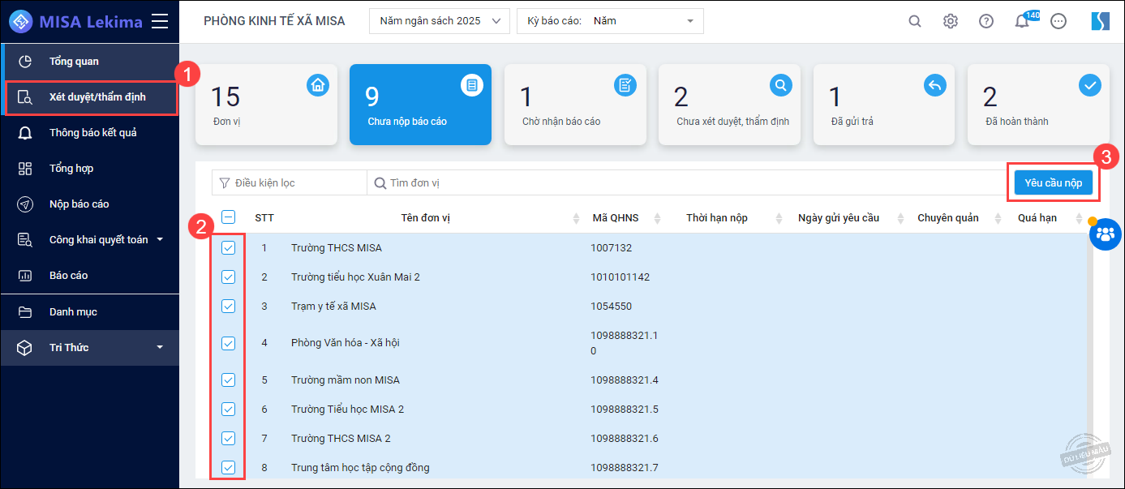Uncheck checkbox for Trạm y tế xã MISA

[228, 307]
